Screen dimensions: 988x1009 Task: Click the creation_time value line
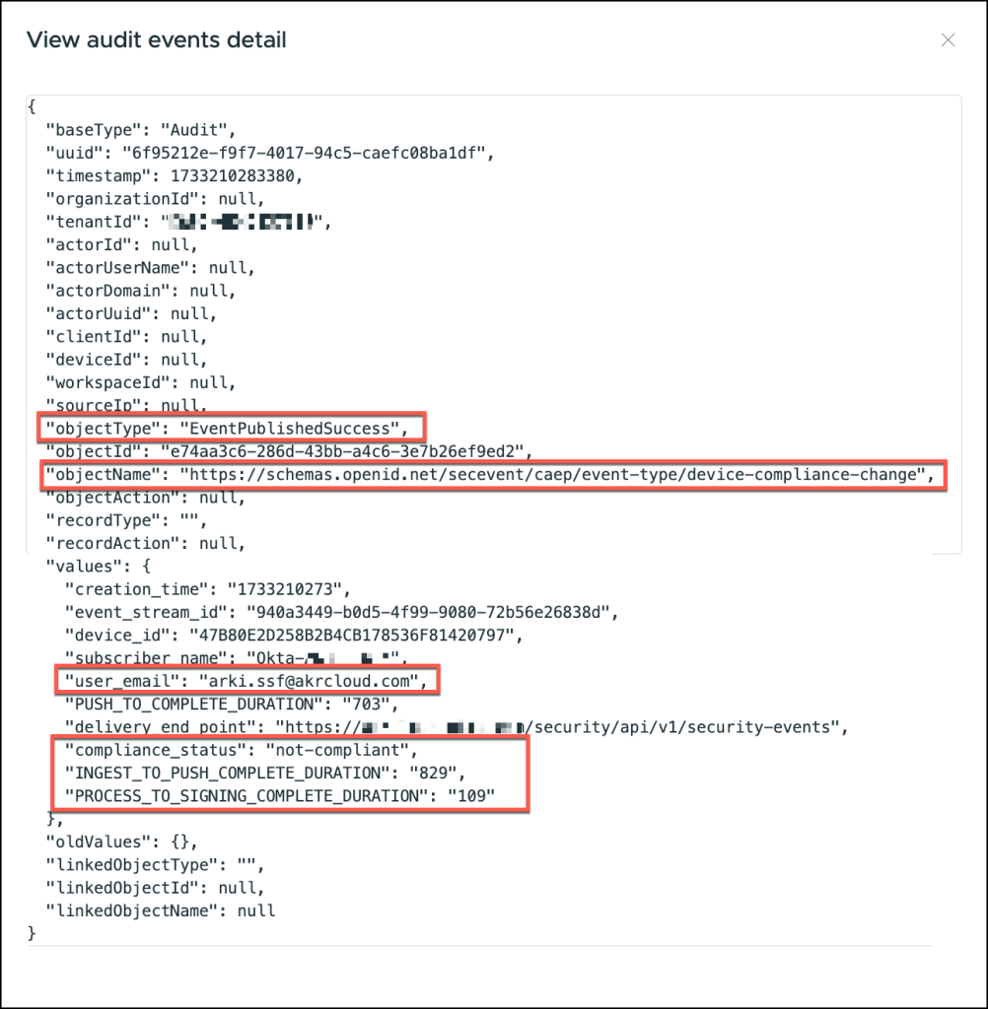(x=206, y=589)
